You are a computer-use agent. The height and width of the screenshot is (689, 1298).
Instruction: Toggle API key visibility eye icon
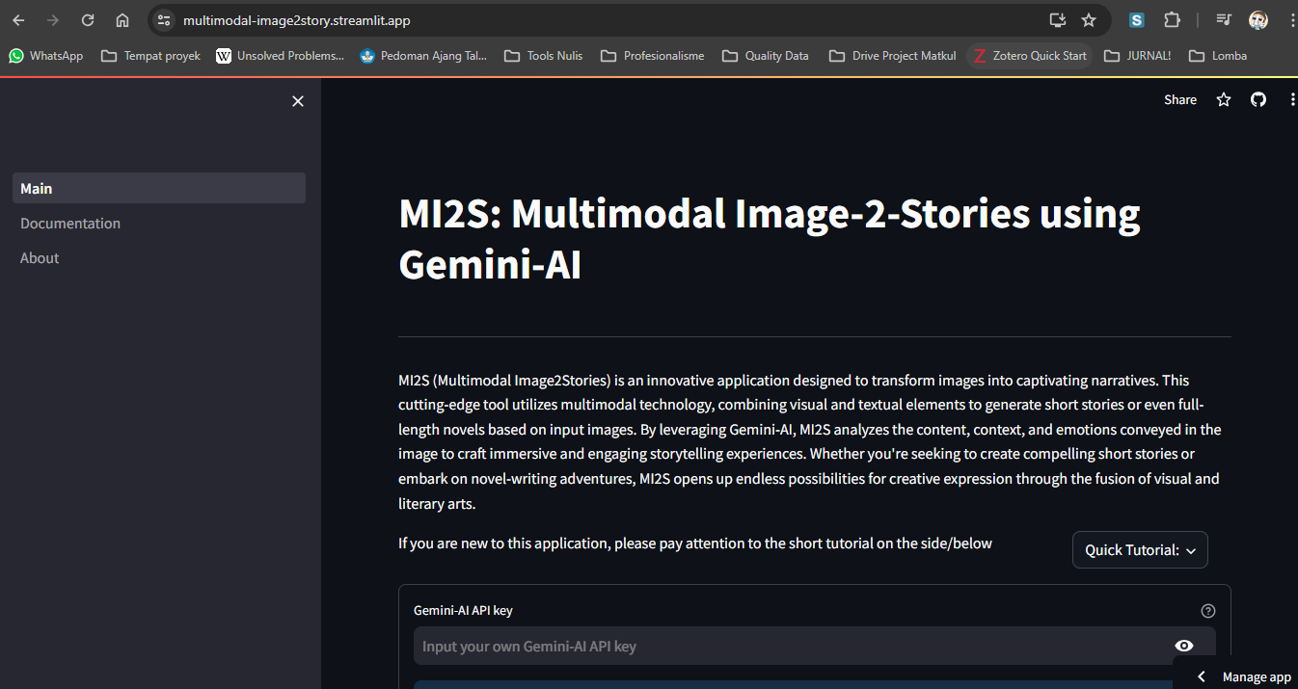[1184, 646]
